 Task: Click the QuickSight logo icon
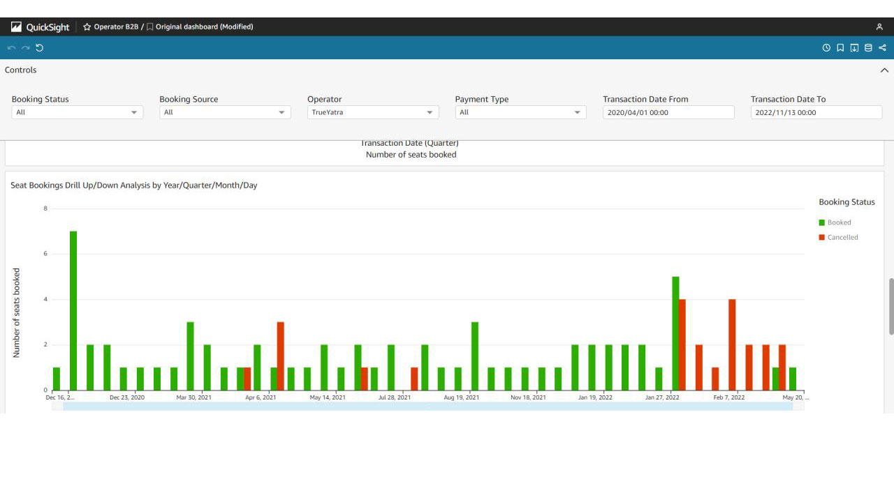point(16,27)
